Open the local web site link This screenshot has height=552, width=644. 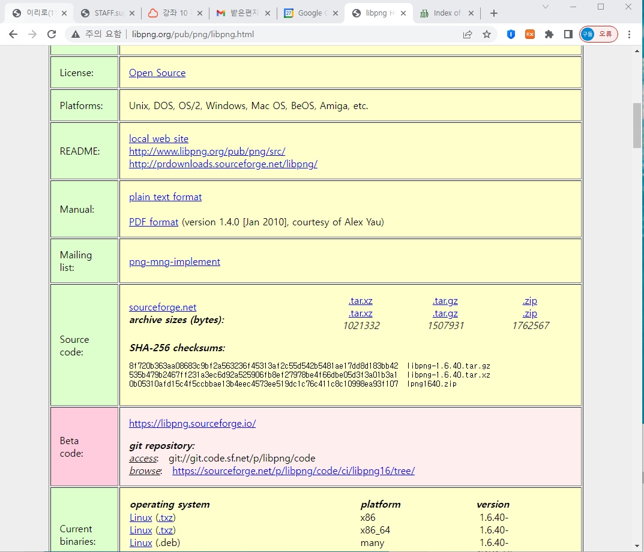click(x=158, y=138)
